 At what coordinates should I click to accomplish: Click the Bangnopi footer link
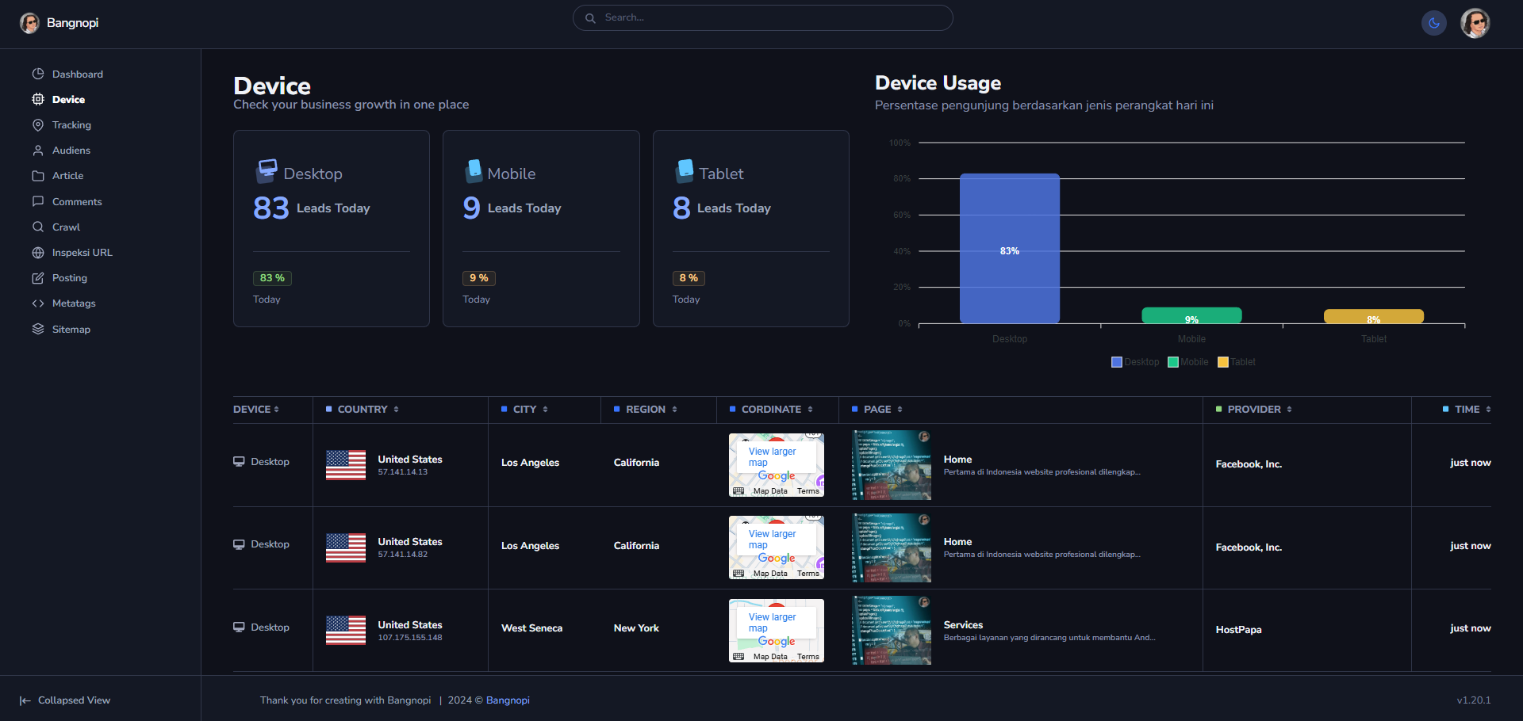tap(508, 700)
